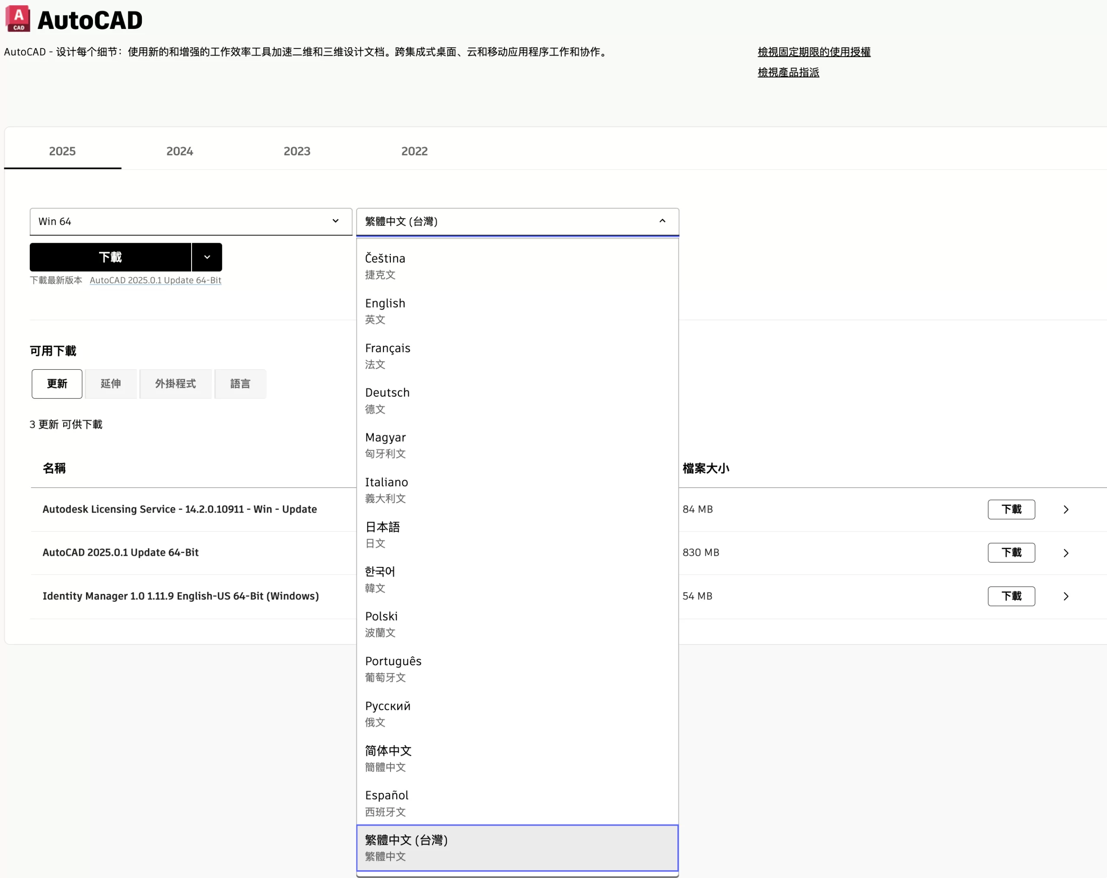This screenshot has width=1107, height=878.
Task: Select the 延伸 filter toggle
Action: tap(111, 384)
